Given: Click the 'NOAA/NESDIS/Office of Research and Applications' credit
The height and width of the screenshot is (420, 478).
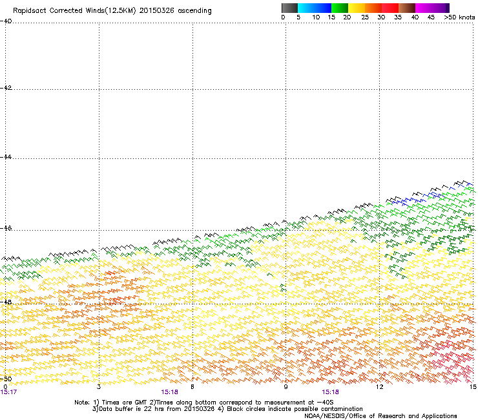Looking at the screenshot, I should click(x=380, y=415).
